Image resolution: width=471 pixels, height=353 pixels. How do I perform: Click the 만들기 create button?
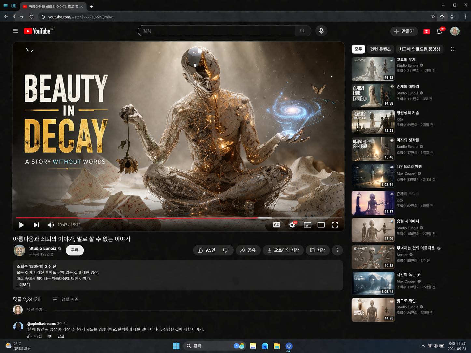[x=404, y=31]
